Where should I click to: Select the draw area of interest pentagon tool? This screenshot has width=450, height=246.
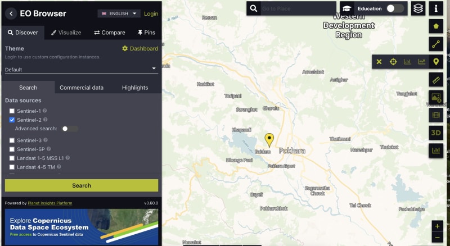pos(436,26)
